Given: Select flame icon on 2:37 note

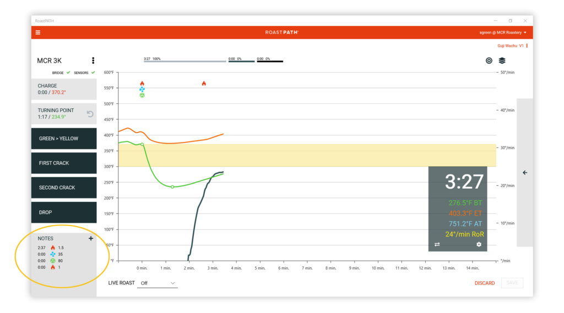Looking at the screenshot, I should 53,248.
